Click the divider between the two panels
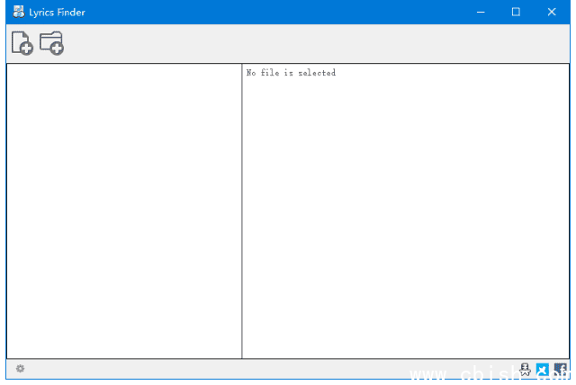Screen dimensions: 576x385 (x=241, y=211)
